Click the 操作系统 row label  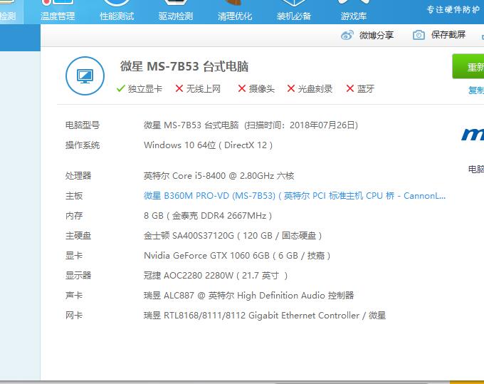83,145
